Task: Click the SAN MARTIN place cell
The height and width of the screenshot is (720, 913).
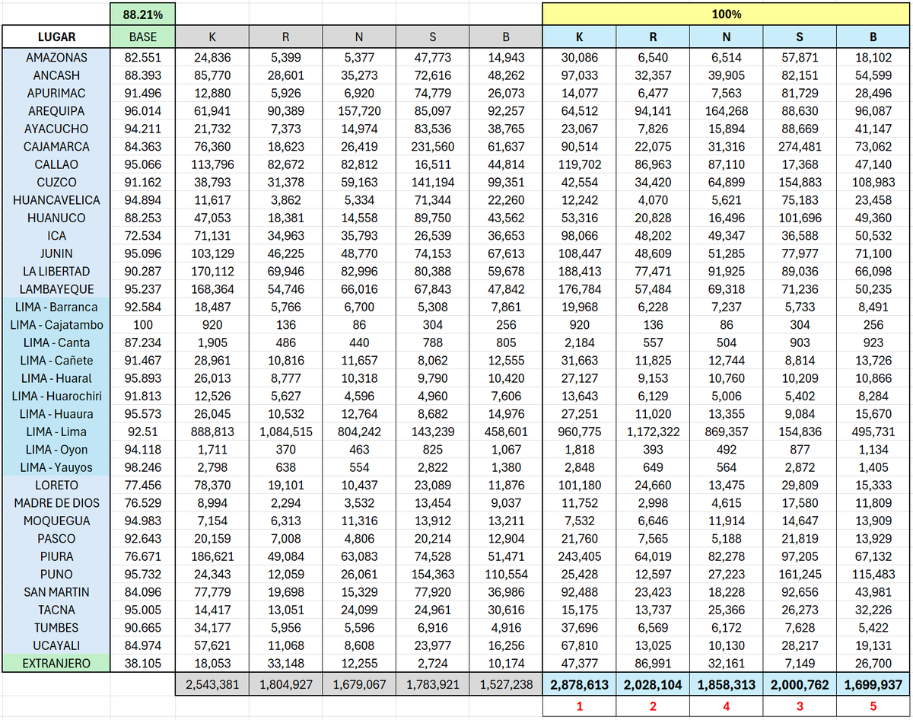Action: (x=56, y=592)
